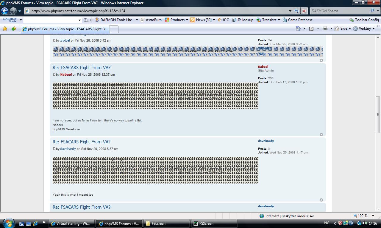Viewport: 381px width, 228px height.
Task: Click the DAEMON Search box
Action: tap(340, 11)
